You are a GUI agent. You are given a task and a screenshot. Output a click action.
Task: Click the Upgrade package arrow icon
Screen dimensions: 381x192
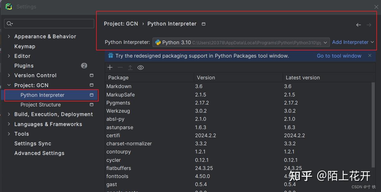click(x=130, y=67)
